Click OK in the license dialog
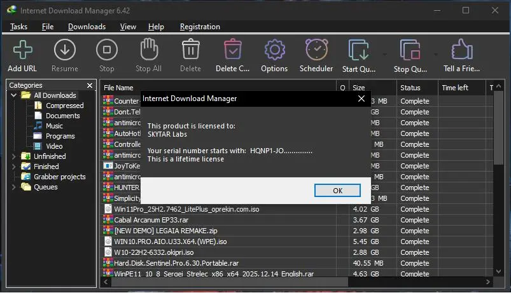 337,191
